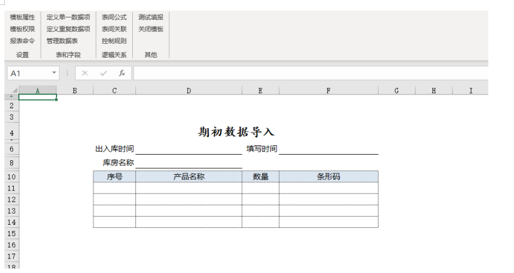
Task: Click the 产品名称 header cell
Action: tap(189, 177)
